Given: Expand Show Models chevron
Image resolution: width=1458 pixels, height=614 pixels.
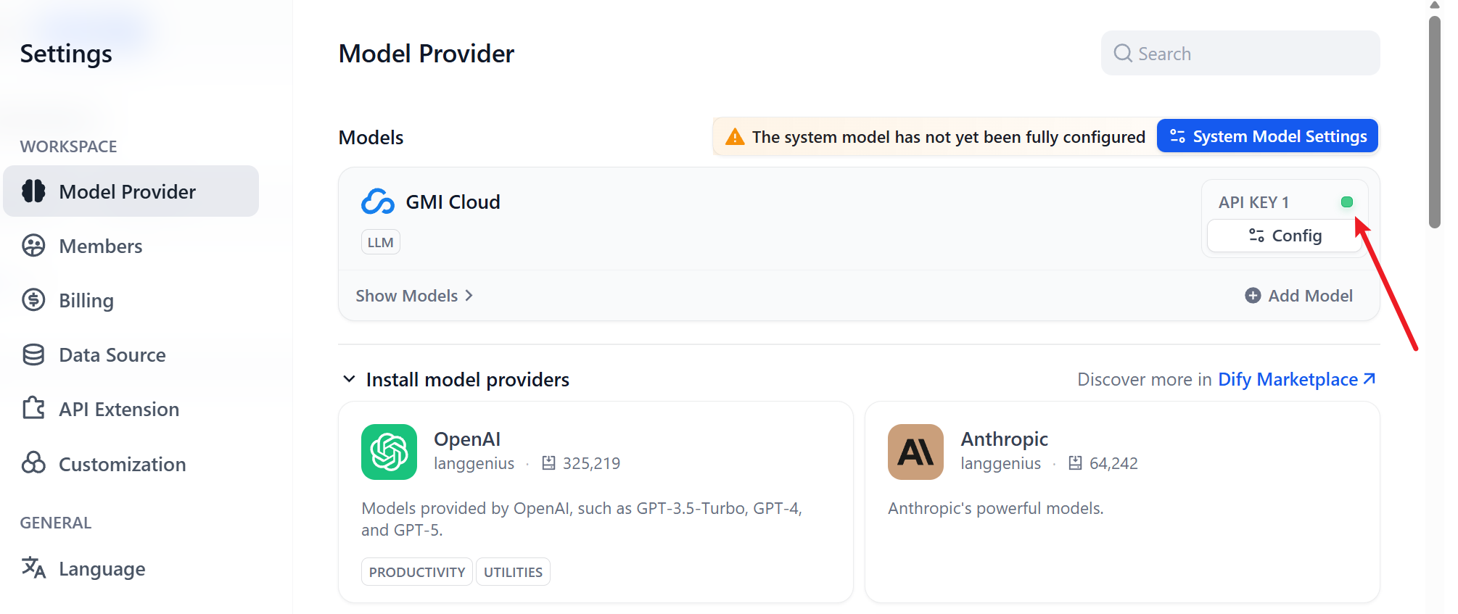Looking at the screenshot, I should (469, 296).
